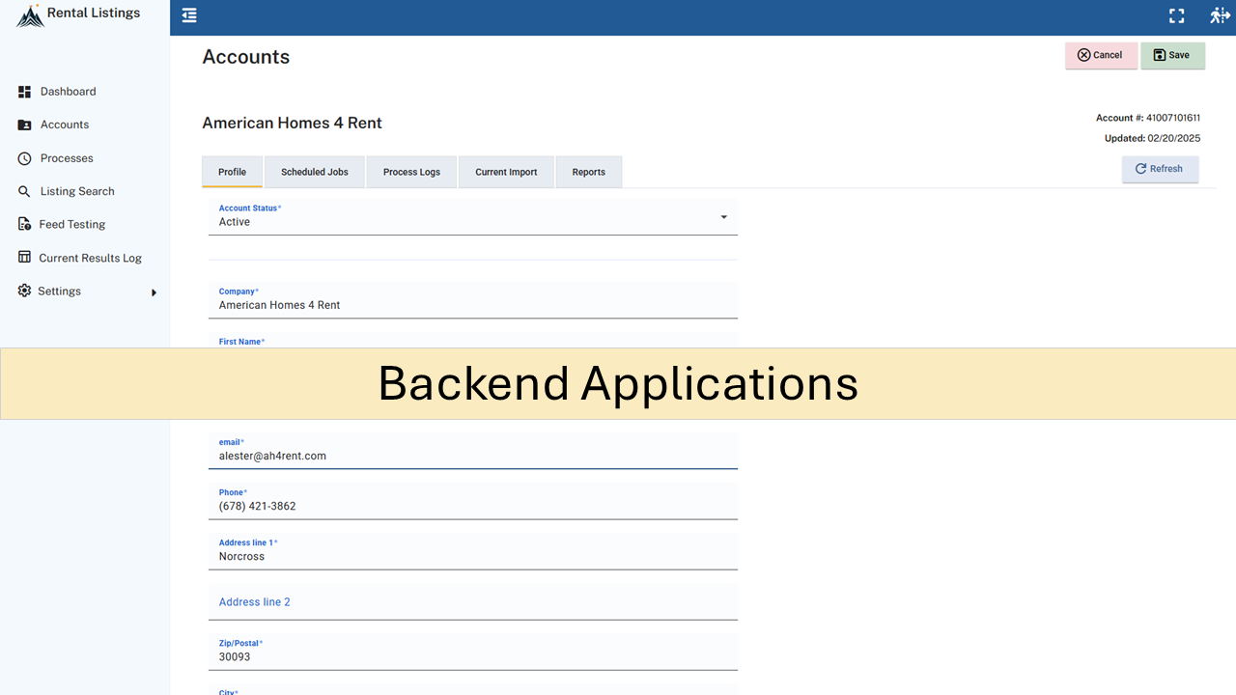1236x695 pixels.
Task: Click the Account # 41007101611 text
Action: click(x=1148, y=118)
